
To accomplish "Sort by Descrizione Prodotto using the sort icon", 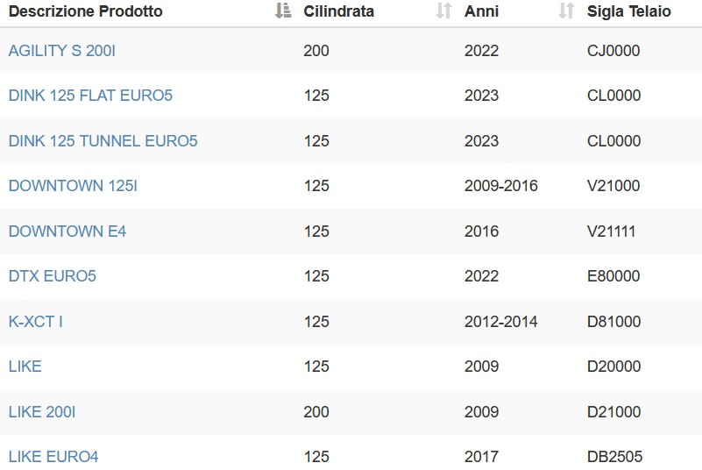I will click(x=283, y=11).
